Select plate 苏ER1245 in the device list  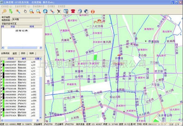22,71
